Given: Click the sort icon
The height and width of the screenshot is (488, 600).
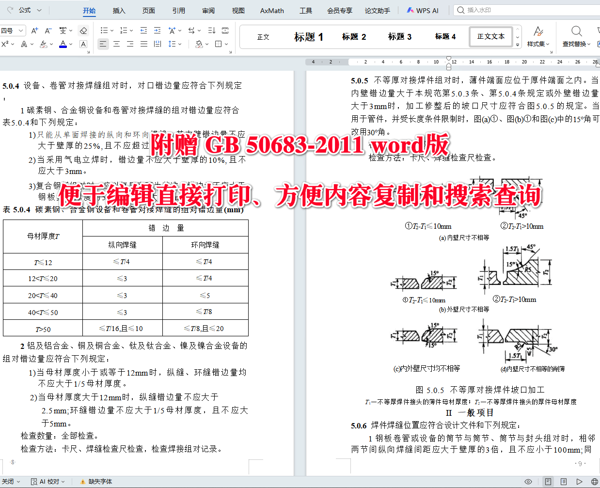Looking at the screenshot, I should point(212,31).
